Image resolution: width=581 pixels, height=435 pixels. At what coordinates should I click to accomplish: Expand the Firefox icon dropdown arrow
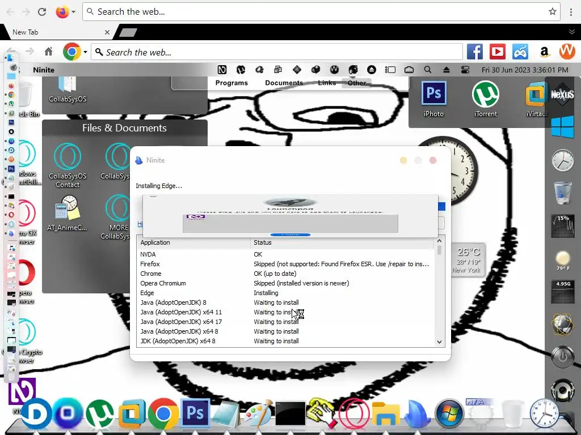click(73, 12)
